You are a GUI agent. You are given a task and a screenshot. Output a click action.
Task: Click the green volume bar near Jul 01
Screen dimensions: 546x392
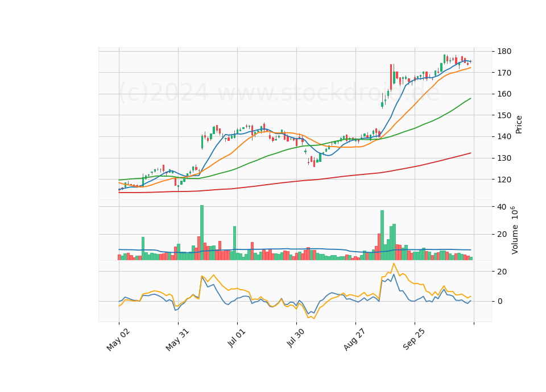(x=235, y=243)
